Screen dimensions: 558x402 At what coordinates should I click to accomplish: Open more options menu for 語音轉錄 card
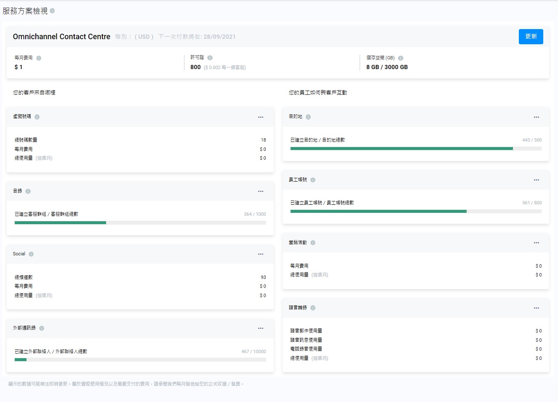[x=536, y=308]
